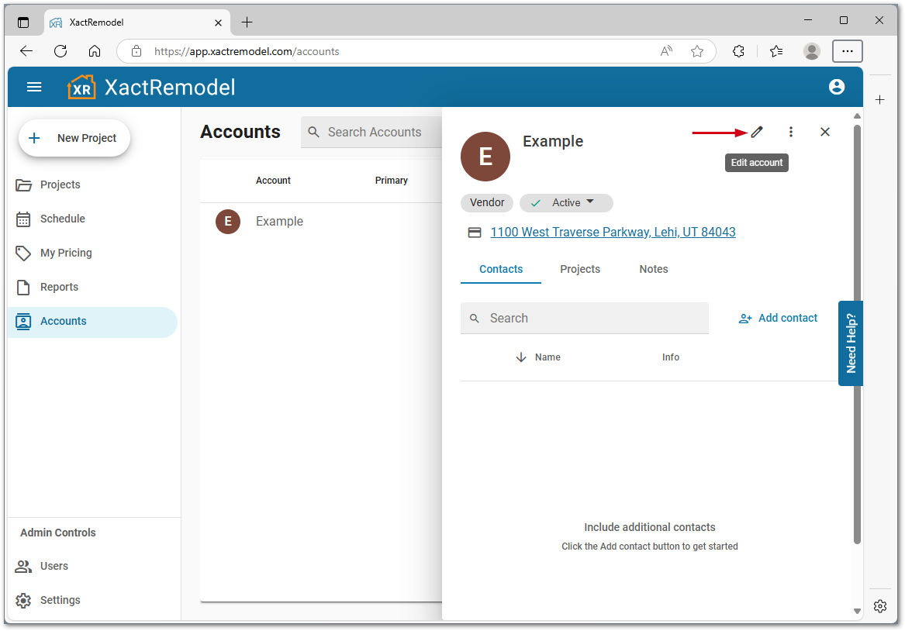905x631 pixels.
Task: Click the Add contact button
Action: pyautogui.click(x=778, y=319)
